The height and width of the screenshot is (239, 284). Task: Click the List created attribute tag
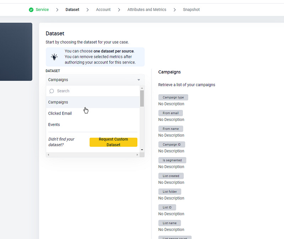171,176
